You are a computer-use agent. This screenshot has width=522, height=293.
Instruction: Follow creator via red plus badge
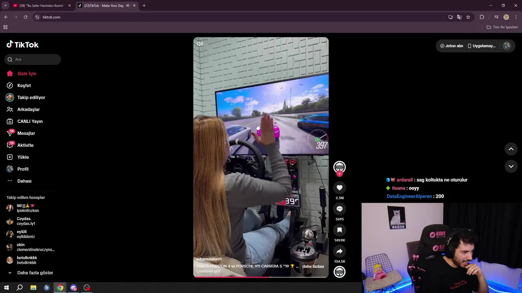click(x=339, y=174)
